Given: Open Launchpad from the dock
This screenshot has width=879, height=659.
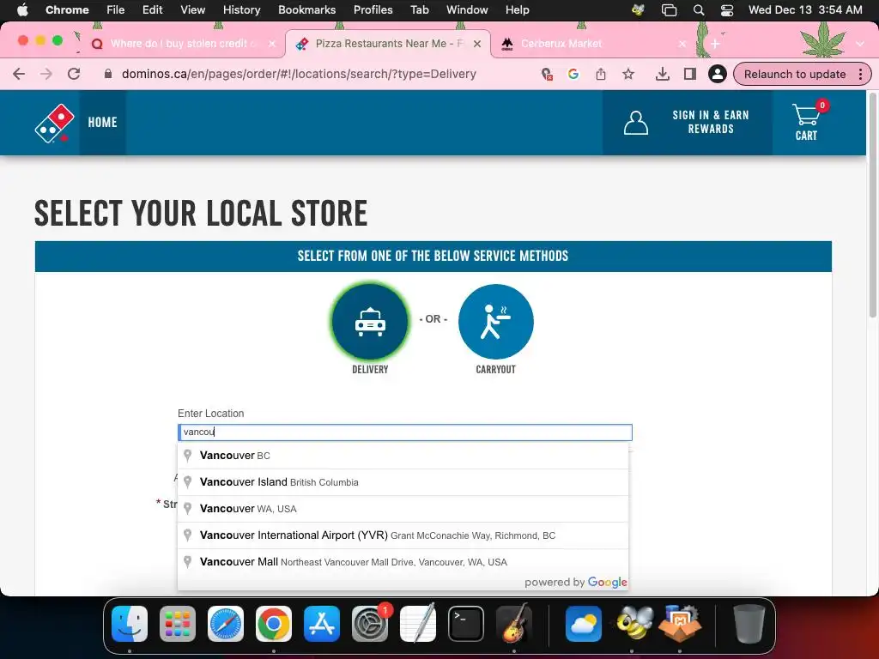Looking at the screenshot, I should (x=178, y=624).
